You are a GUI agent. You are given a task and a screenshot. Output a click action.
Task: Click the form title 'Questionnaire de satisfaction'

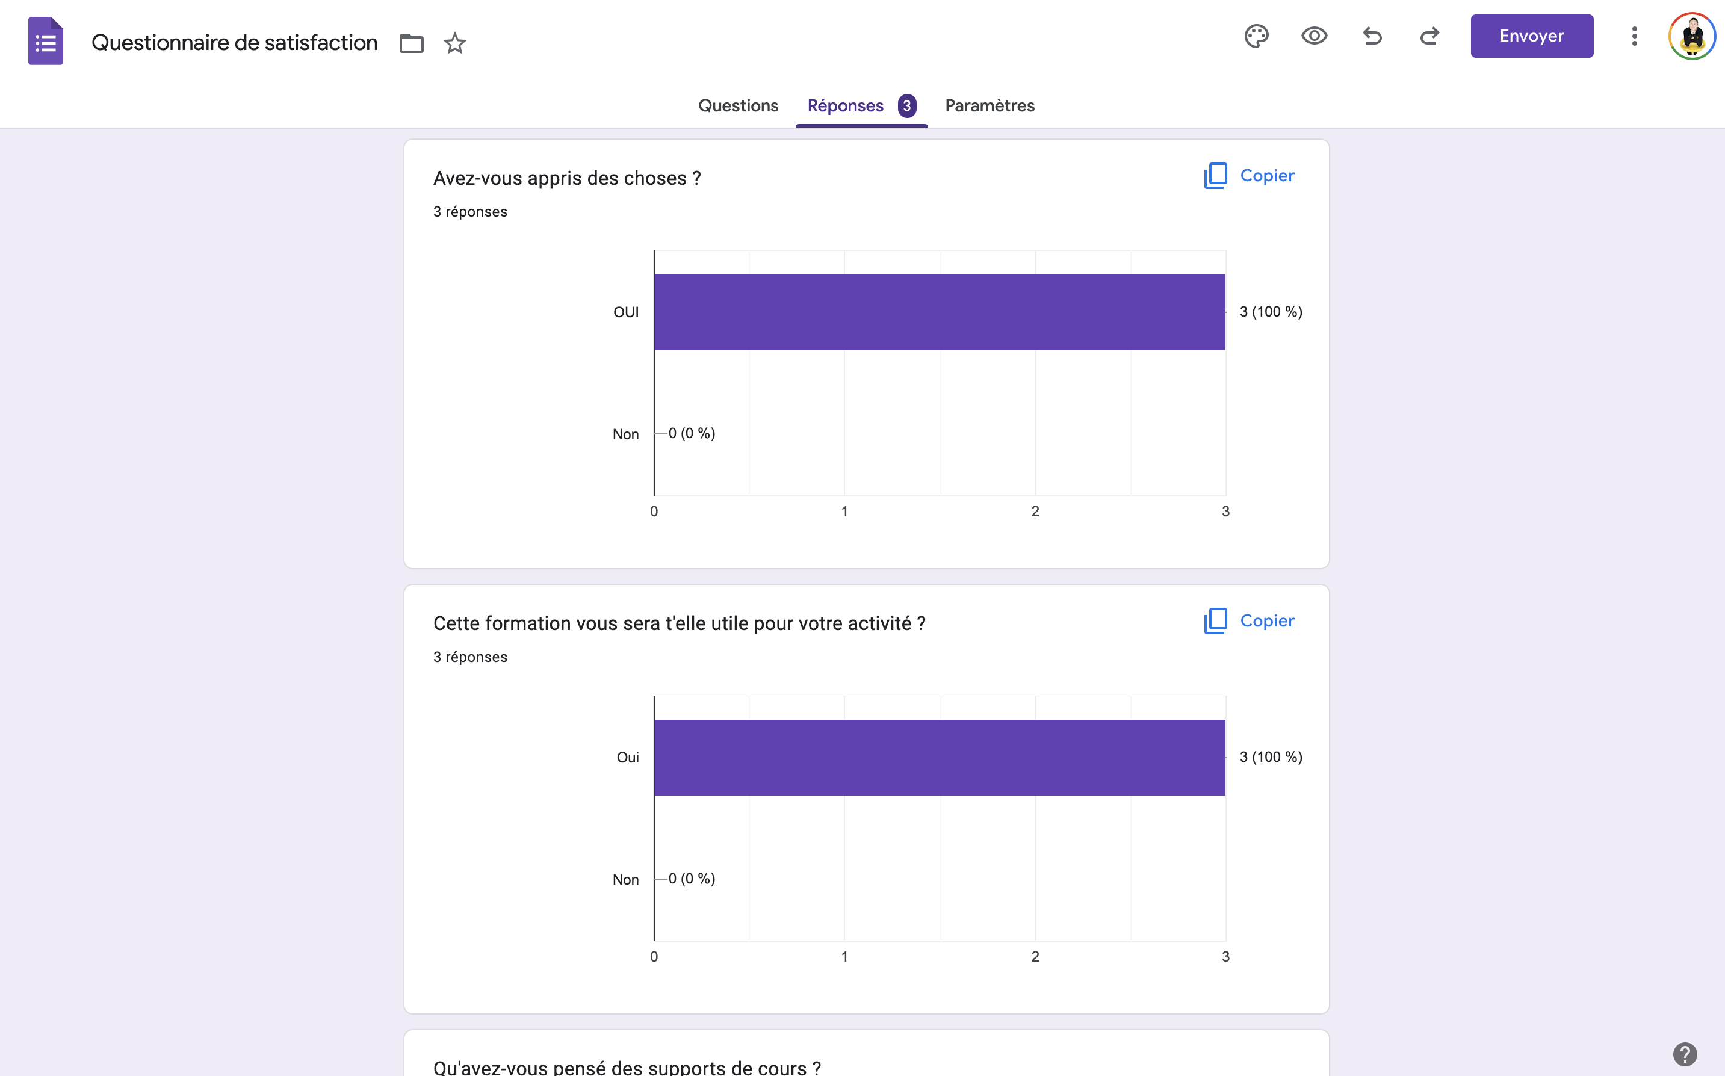click(x=234, y=43)
